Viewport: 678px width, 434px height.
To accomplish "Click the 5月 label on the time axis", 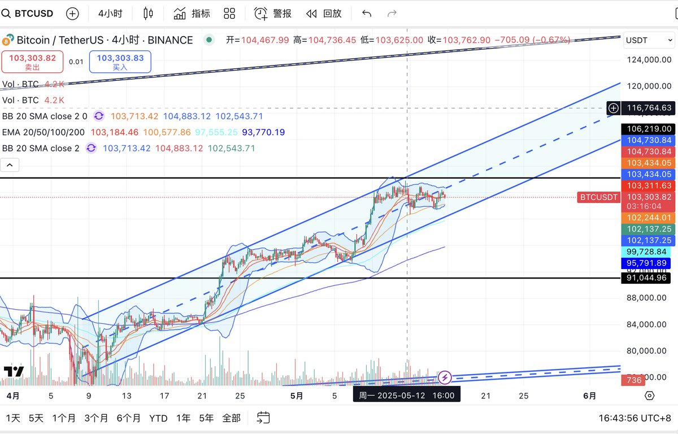I will [297, 396].
